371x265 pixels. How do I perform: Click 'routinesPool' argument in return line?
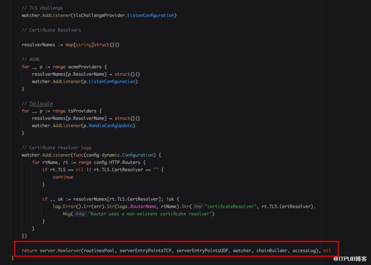click(99, 250)
